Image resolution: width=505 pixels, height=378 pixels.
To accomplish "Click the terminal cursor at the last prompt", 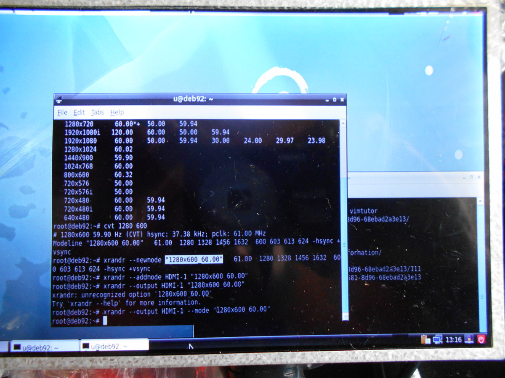I will 105,321.
